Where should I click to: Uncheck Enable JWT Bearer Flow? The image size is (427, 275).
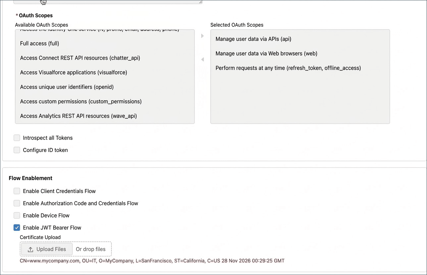tap(17, 228)
